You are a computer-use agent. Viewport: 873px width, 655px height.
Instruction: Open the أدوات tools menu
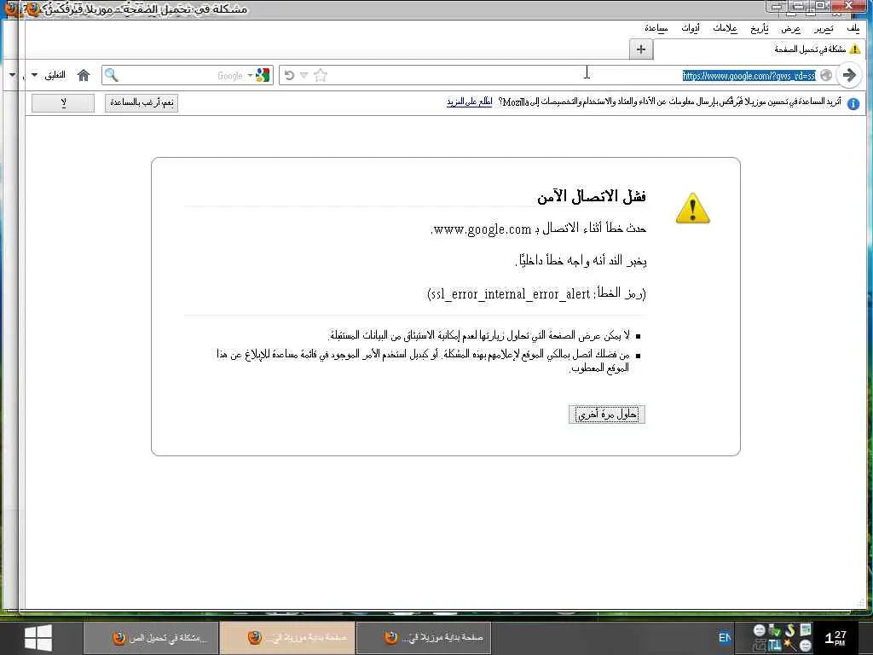[x=691, y=28]
